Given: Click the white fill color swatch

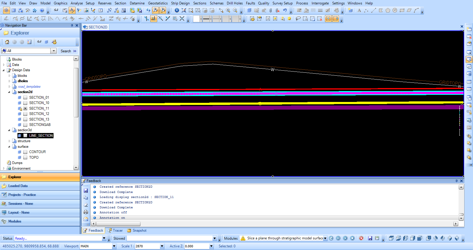Looking at the screenshot, I should 196,19.
